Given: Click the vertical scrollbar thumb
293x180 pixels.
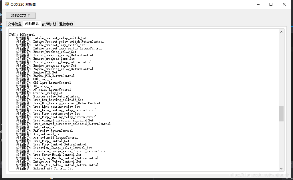Looking at the screenshot, I should coord(282,114).
